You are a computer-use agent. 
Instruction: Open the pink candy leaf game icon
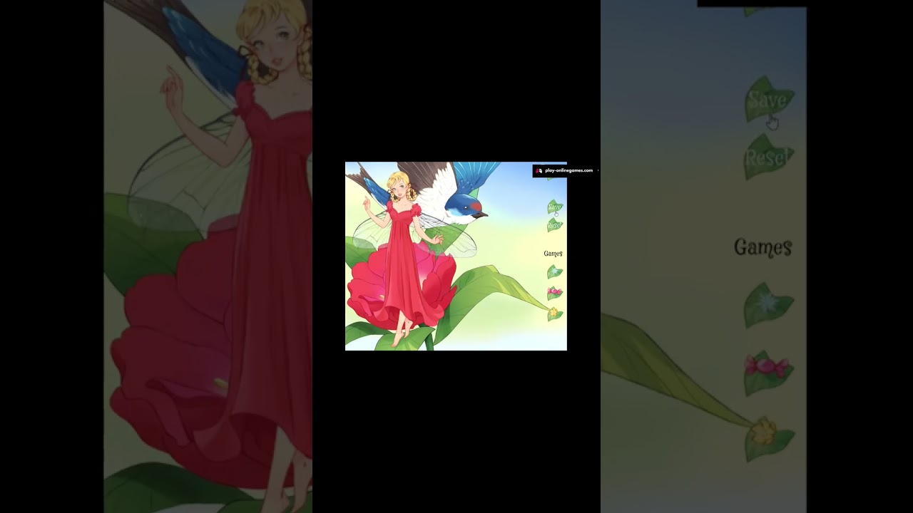pyautogui.click(x=554, y=292)
